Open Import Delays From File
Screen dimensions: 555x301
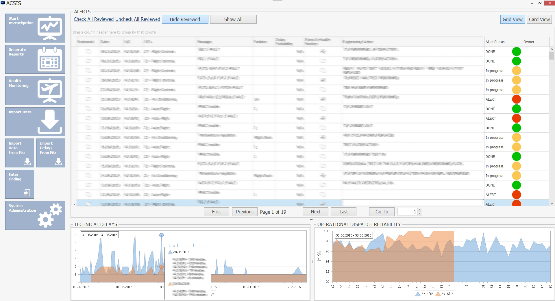point(51,153)
